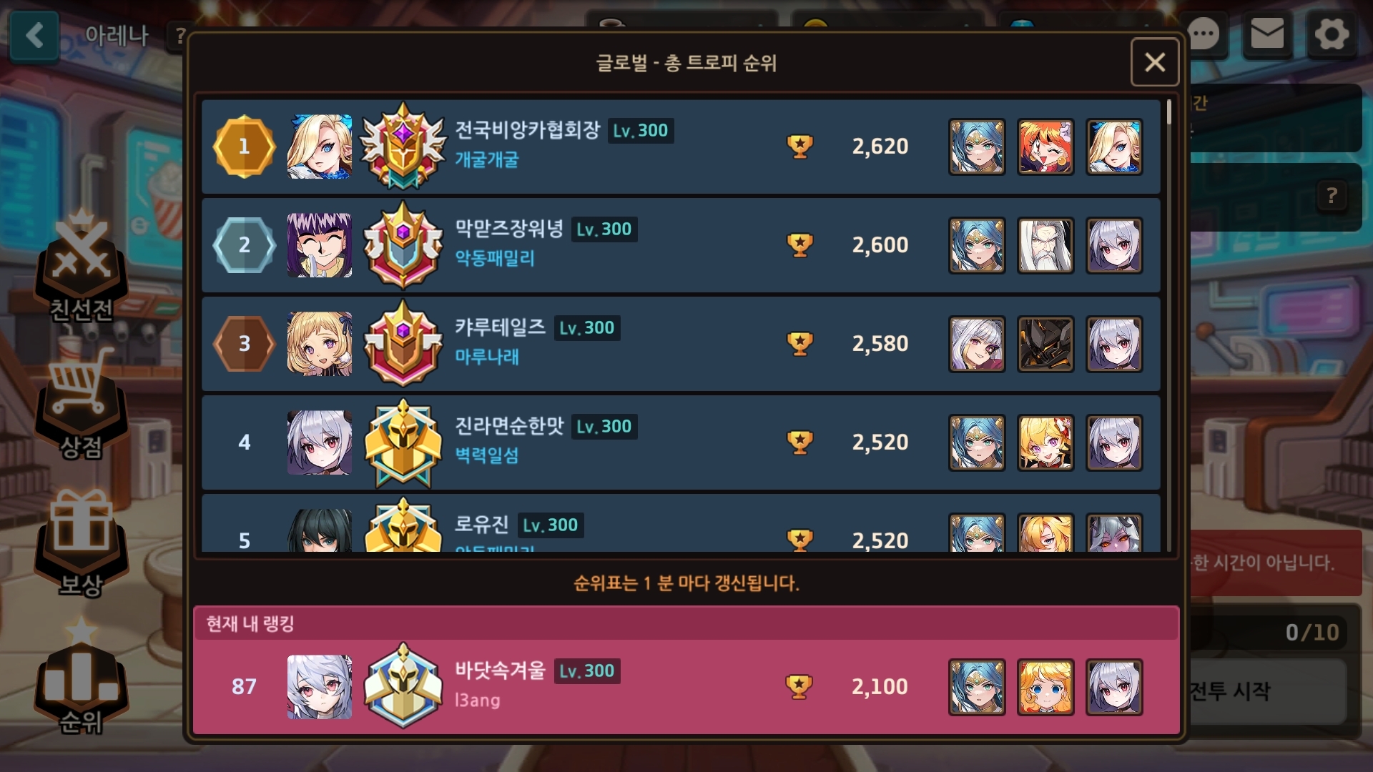Click third team hero of rank 3 player
The height and width of the screenshot is (772, 1373).
point(1114,344)
